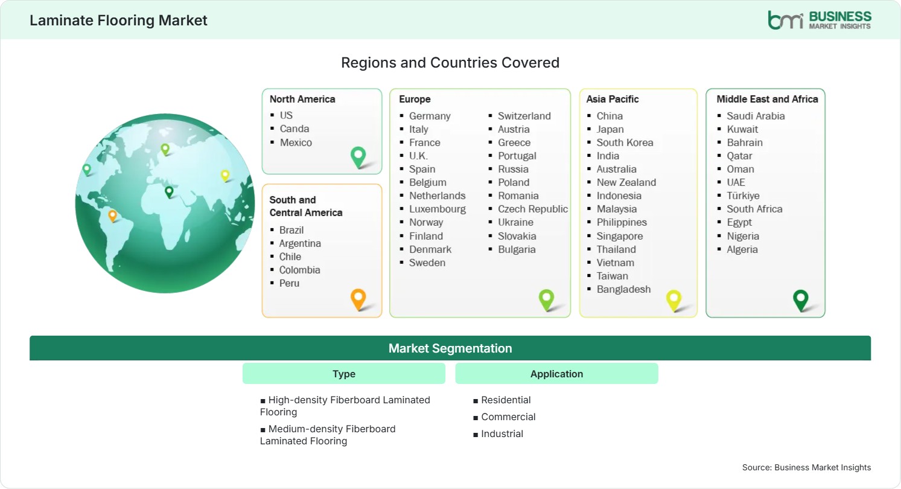Click the orange pin in South and Central America card

(x=358, y=300)
